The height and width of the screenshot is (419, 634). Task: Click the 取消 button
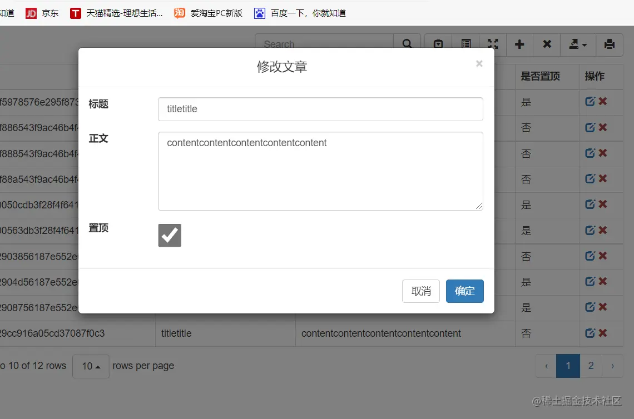pyautogui.click(x=421, y=291)
